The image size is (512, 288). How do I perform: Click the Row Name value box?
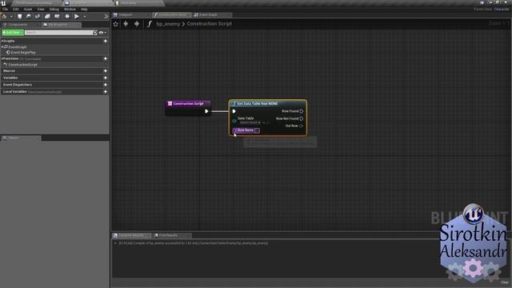click(257, 130)
